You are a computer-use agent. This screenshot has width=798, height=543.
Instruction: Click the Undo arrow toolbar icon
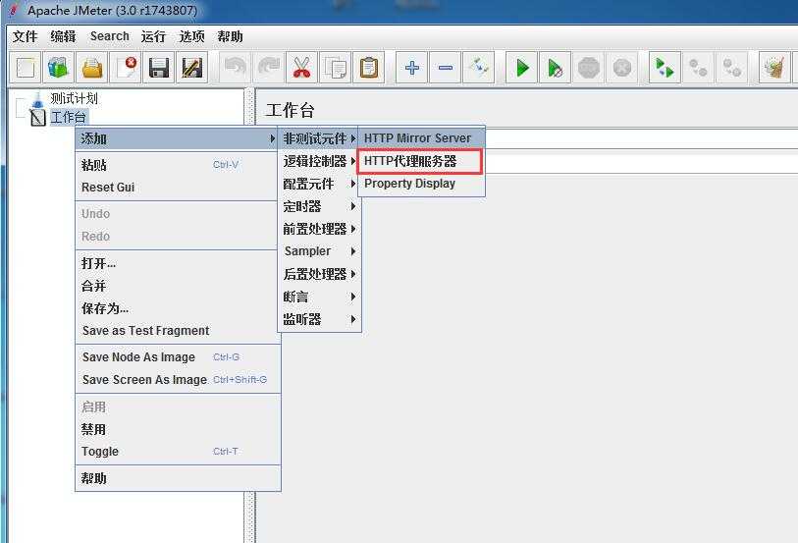(x=236, y=67)
